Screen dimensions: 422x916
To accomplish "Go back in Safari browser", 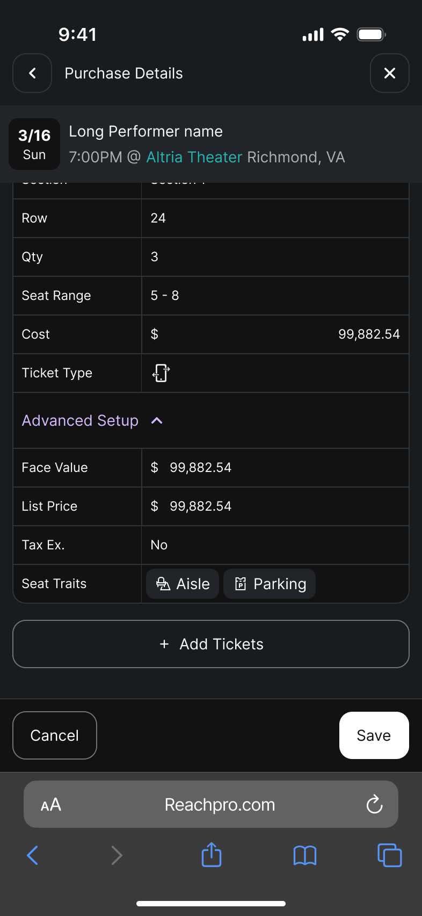I will [33, 855].
